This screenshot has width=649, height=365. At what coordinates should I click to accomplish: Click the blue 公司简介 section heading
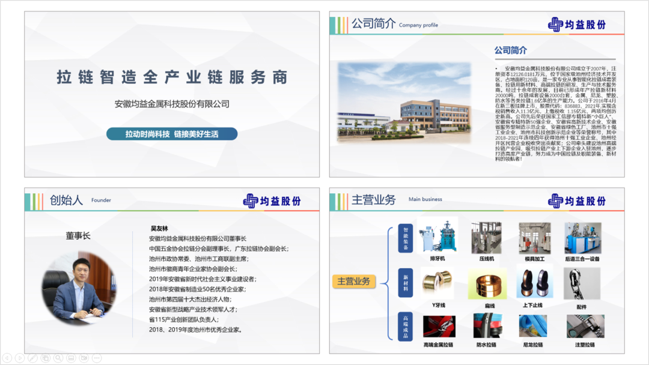click(510, 50)
